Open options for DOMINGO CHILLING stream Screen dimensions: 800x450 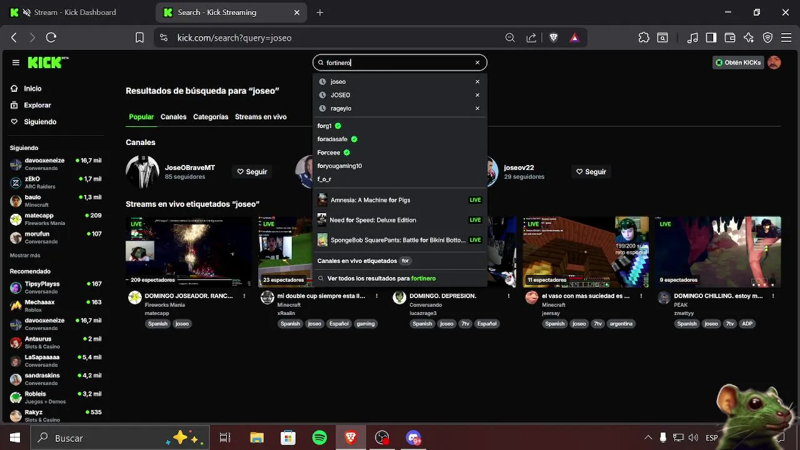pyautogui.click(x=773, y=296)
